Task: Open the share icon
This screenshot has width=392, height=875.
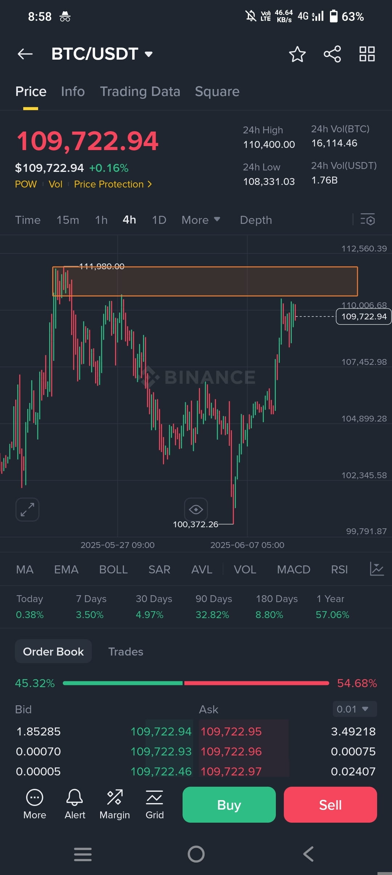Action: coord(332,54)
